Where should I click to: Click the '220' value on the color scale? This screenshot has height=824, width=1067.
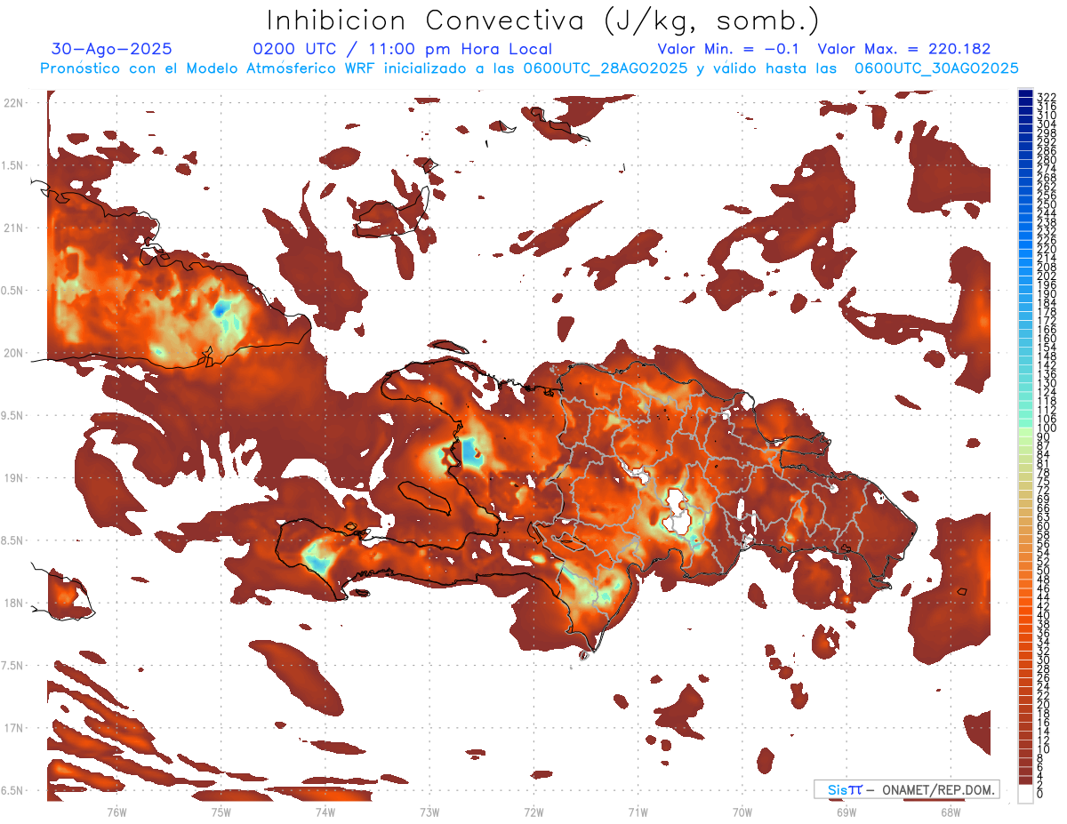[x=1047, y=249]
